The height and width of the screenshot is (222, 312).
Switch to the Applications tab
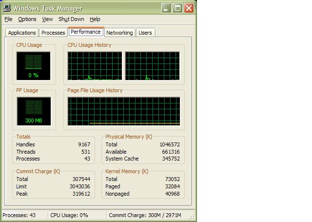pos(22,33)
